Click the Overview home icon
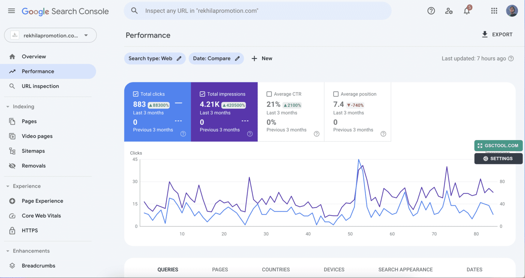The height and width of the screenshot is (278, 525). (12, 57)
